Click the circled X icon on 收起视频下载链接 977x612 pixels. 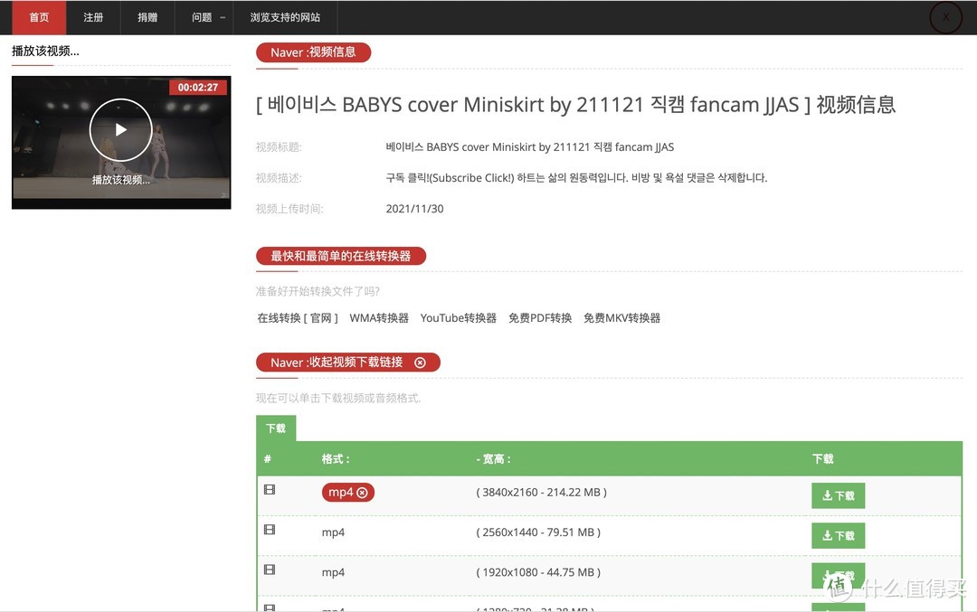pyautogui.click(x=420, y=362)
